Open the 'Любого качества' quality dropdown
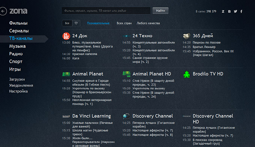This screenshot has width=255, height=147. 148,23
